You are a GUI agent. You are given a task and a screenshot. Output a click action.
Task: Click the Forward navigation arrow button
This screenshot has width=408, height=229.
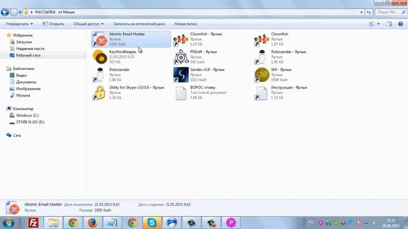click(x=14, y=12)
